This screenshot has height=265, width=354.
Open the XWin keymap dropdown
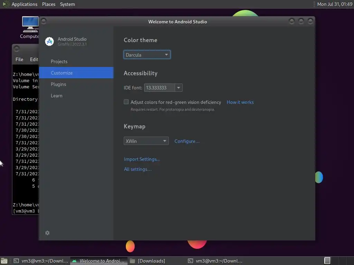click(x=146, y=141)
